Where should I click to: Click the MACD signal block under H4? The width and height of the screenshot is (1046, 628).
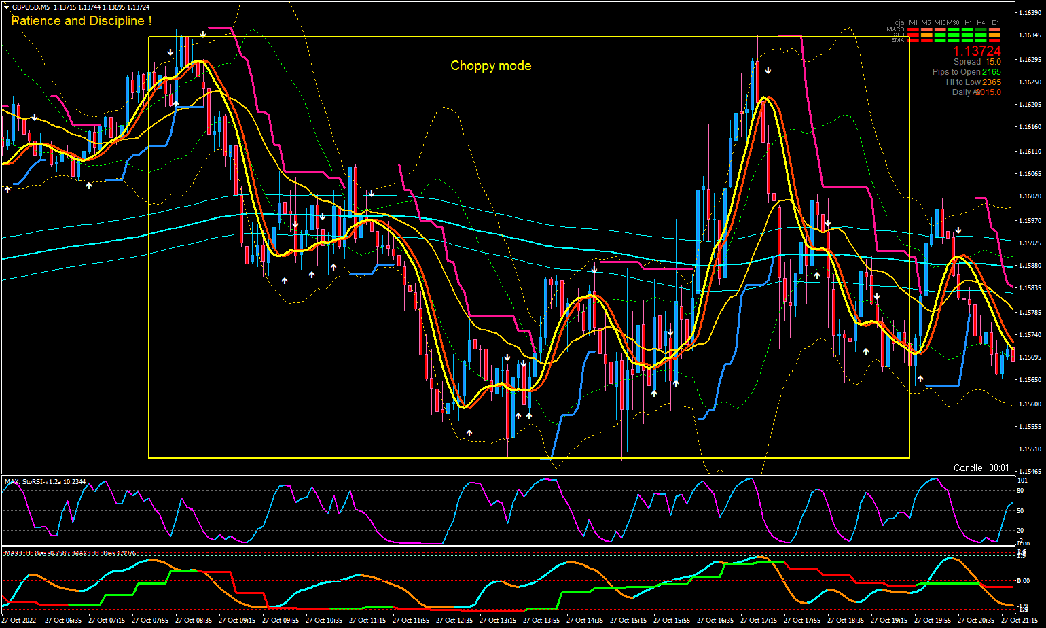click(x=981, y=30)
